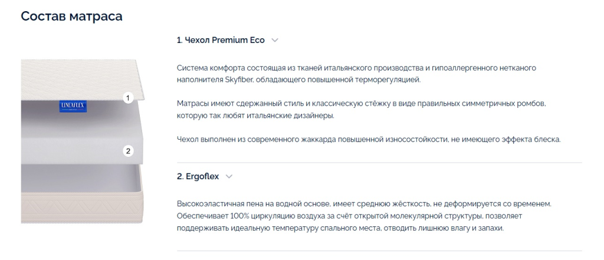Toggle the '2. Ergoflex' section title
The image size is (604, 260).
[x=198, y=176]
